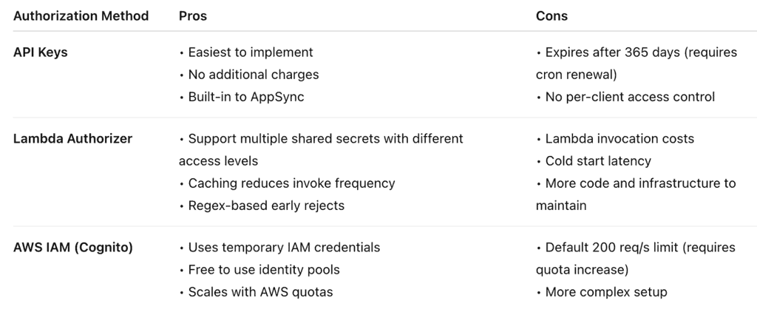Click the "No additional charges" bullet text
This screenshot has width=757, height=312.
click(253, 74)
